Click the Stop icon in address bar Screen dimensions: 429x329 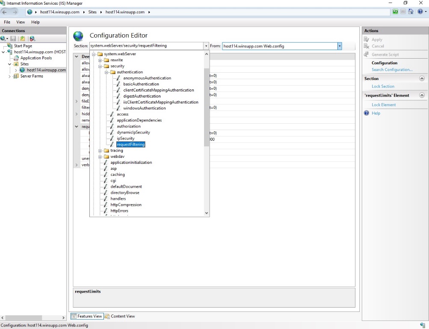(x=403, y=12)
